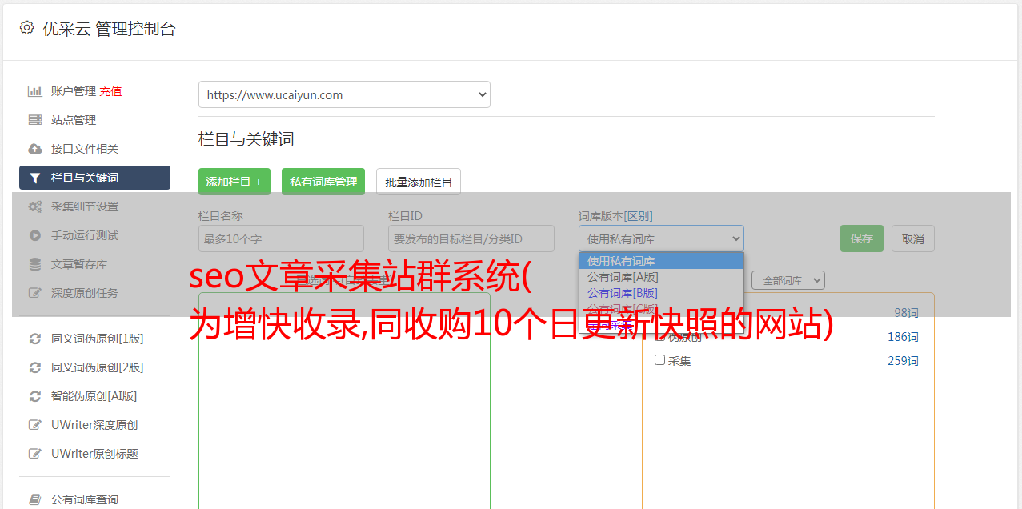Open 接口文件相关 in the sidebar
Image resolution: width=1022 pixels, height=509 pixels.
click(85, 149)
